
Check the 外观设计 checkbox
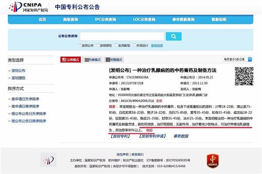click(x=134, y=45)
